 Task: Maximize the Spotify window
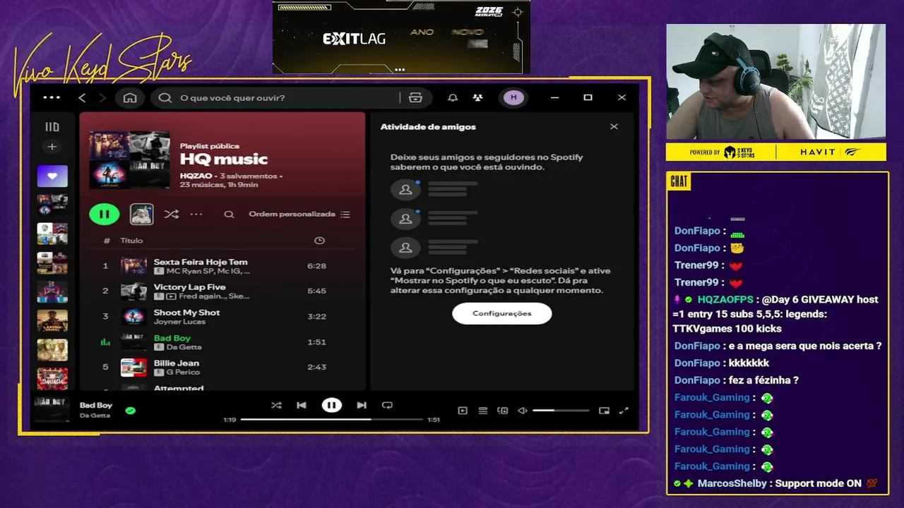[x=588, y=97]
